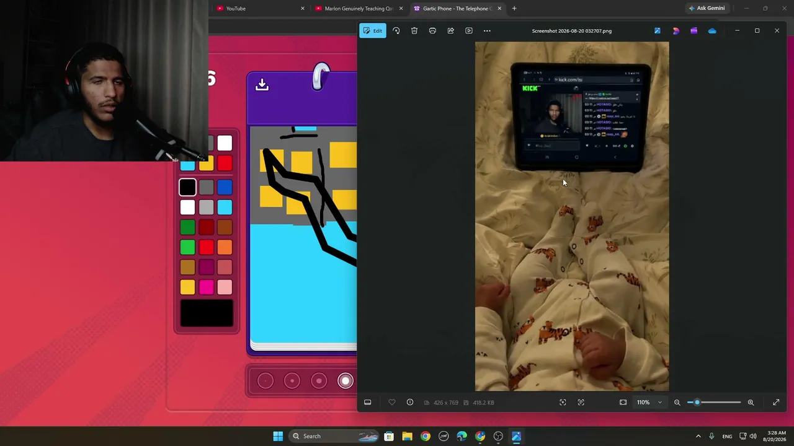The width and height of the screenshot is (794, 446).
Task: Select the Gartic Phone browser tab
Action: click(457, 9)
